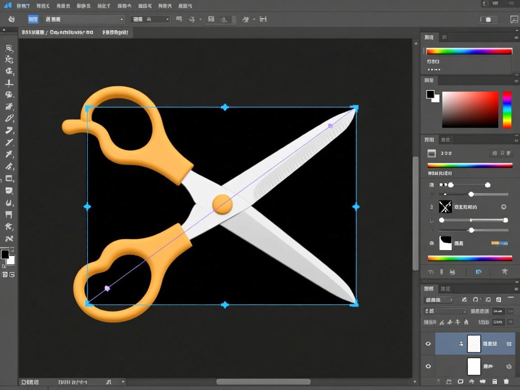Click the bottom tool in the left toolbar
The height and width of the screenshot is (390, 520).
coord(9,238)
